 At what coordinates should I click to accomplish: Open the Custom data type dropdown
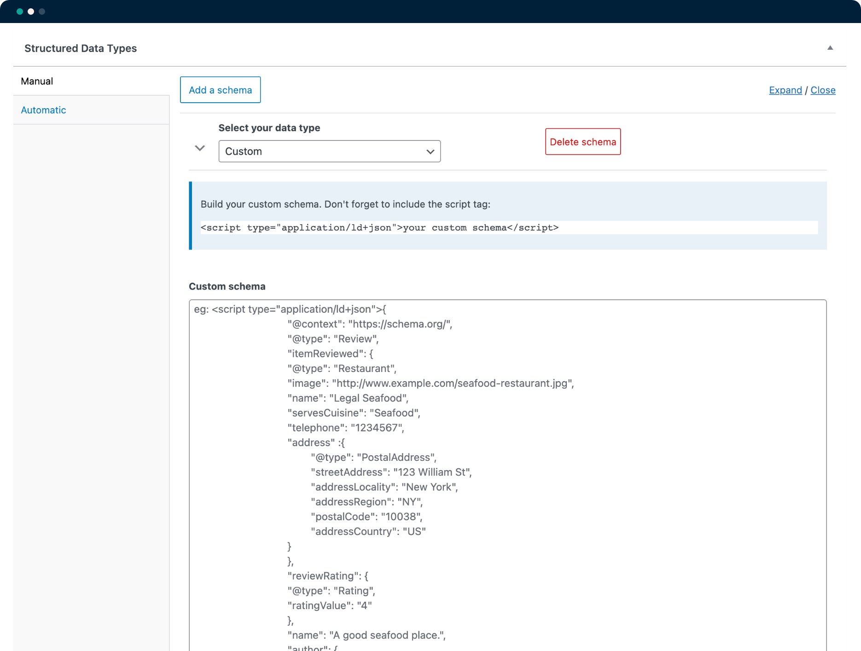click(330, 151)
